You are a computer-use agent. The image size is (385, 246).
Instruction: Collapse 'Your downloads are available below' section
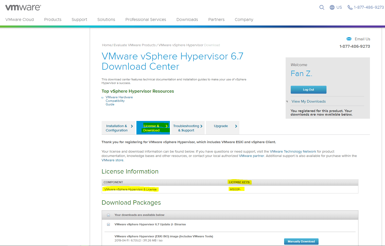108,215
